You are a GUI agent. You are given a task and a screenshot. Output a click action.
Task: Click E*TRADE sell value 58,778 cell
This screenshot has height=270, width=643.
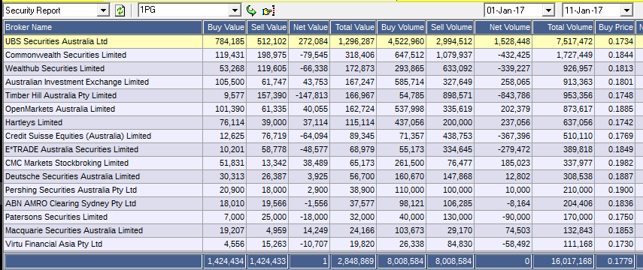(x=268, y=150)
